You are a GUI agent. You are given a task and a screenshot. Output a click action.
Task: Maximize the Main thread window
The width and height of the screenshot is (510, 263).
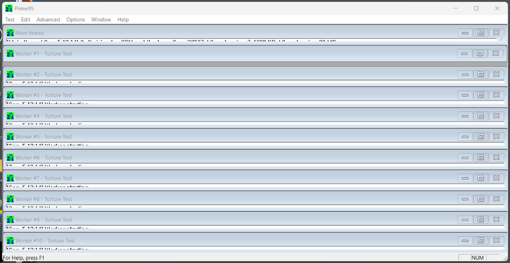(x=481, y=32)
